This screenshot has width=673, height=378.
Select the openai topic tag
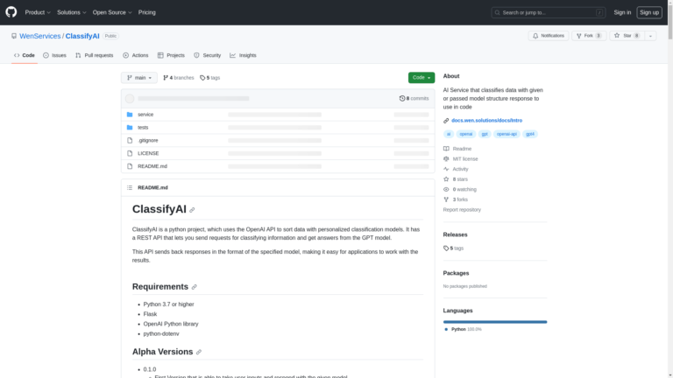465,134
